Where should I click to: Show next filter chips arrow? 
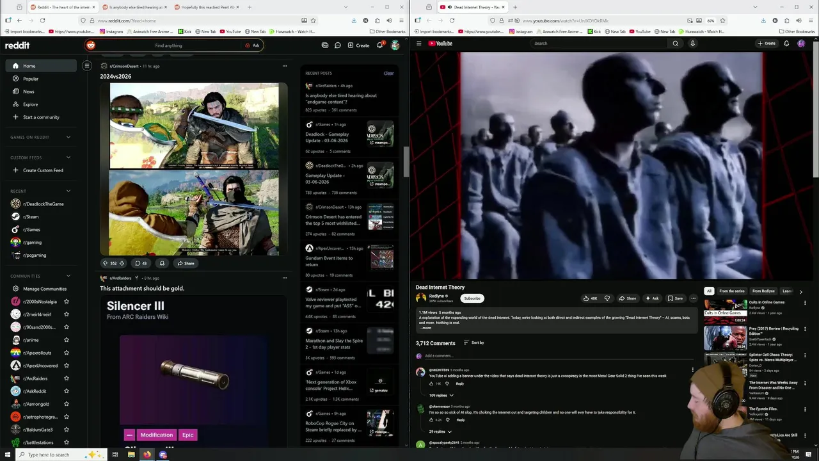800,291
